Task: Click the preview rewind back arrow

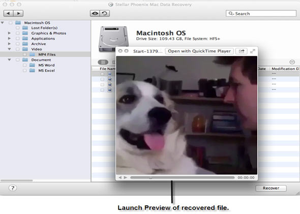Action: coord(120,177)
